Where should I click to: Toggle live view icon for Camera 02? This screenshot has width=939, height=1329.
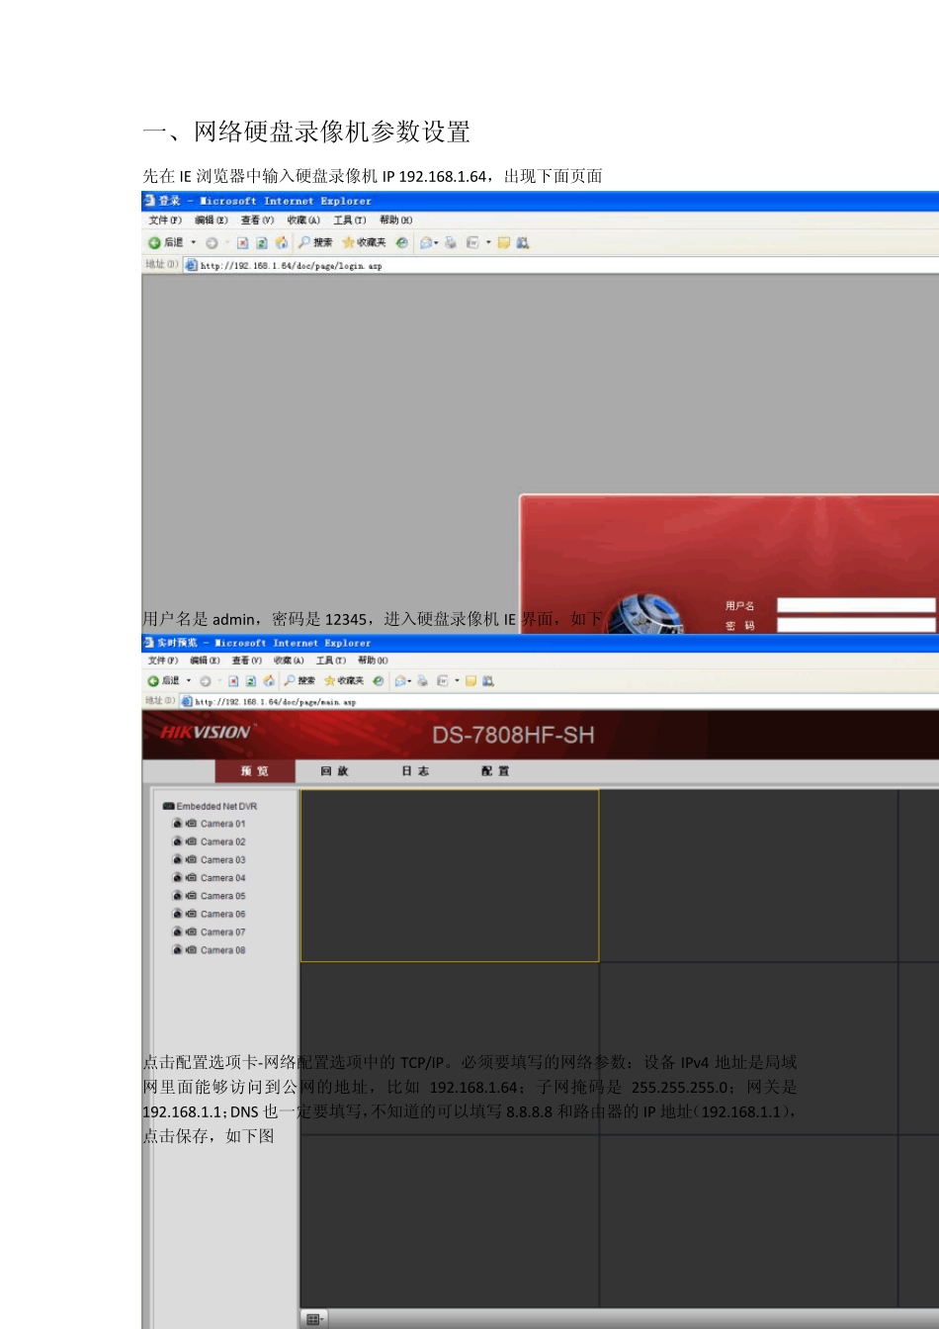click(x=178, y=842)
